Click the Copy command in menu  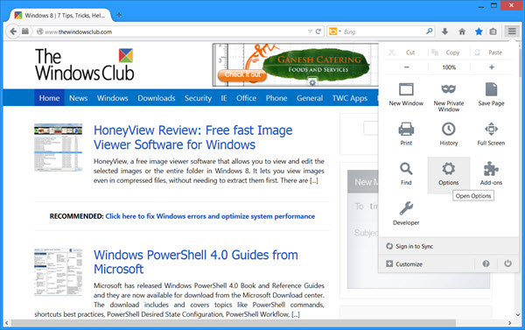pos(445,53)
